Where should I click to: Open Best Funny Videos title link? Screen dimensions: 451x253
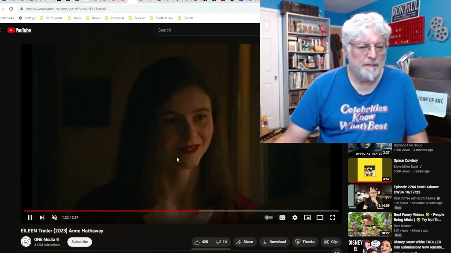419,217
